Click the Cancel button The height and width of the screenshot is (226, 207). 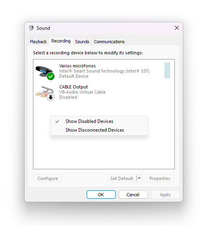(x=133, y=195)
